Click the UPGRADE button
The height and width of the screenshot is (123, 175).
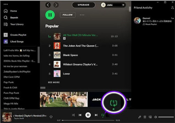pos(84,5)
